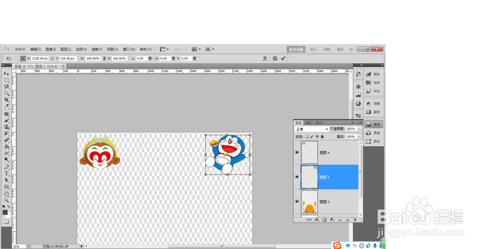Switch to warp mode icon
Image resolution: width=491 pixels, height=249 pixels.
tap(265, 58)
